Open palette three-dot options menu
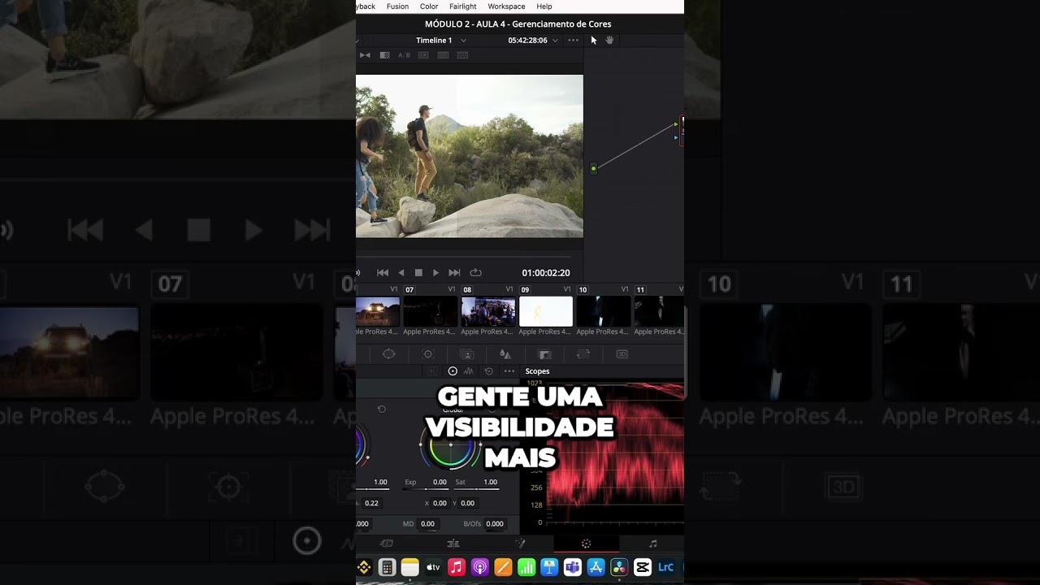This screenshot has width=1040, height=585. [x=509, y=371]
